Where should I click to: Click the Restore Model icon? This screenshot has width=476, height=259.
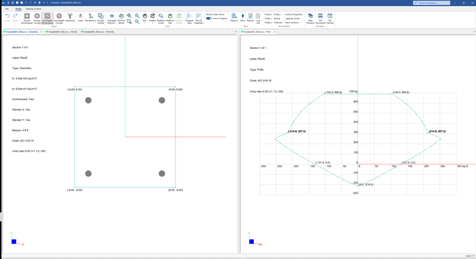pos(121,16)
